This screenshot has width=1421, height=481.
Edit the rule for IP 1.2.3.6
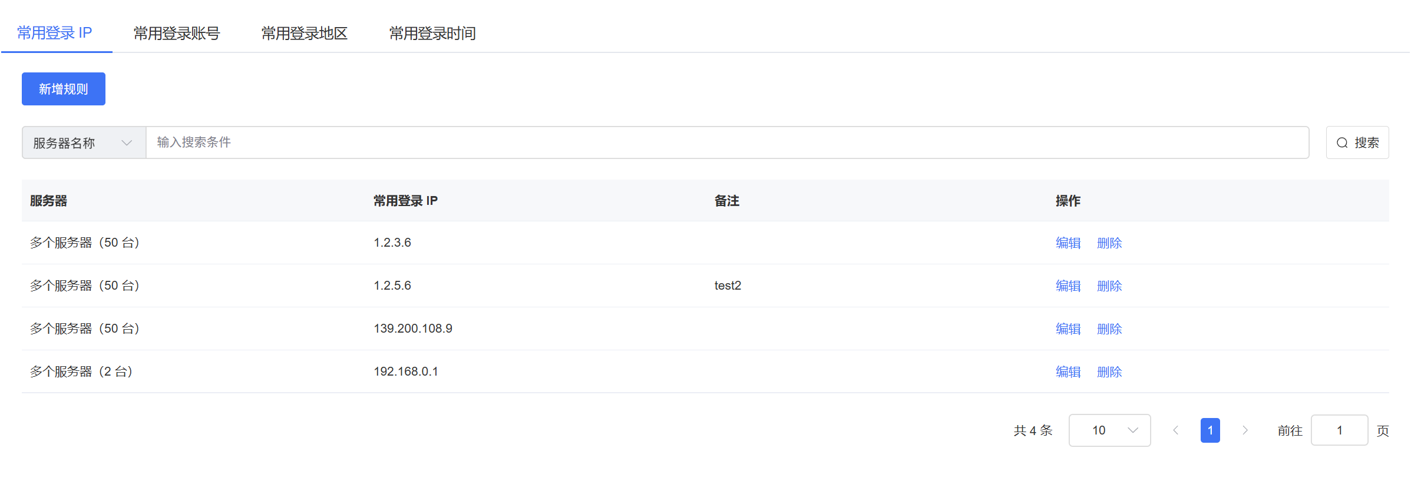click(x=1068, y=243)
